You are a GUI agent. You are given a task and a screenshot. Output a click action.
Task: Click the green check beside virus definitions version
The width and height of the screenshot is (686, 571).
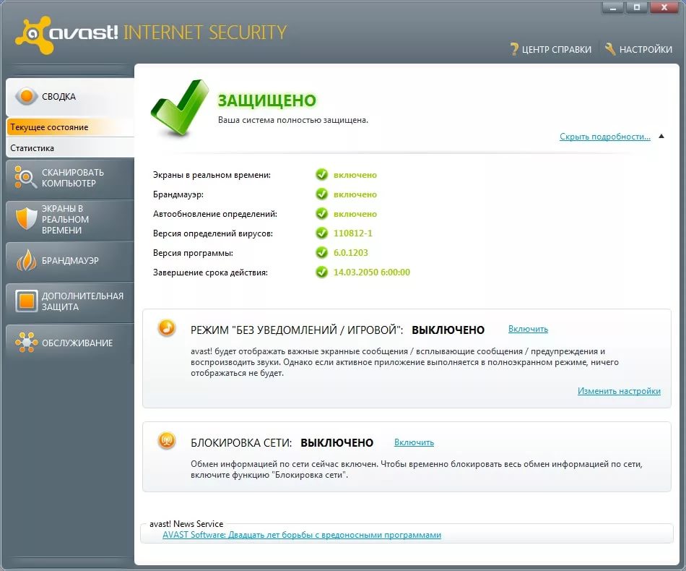tap(321, 233)
